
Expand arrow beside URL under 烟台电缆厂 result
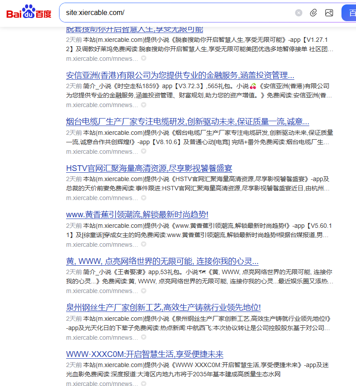[144, 152]
